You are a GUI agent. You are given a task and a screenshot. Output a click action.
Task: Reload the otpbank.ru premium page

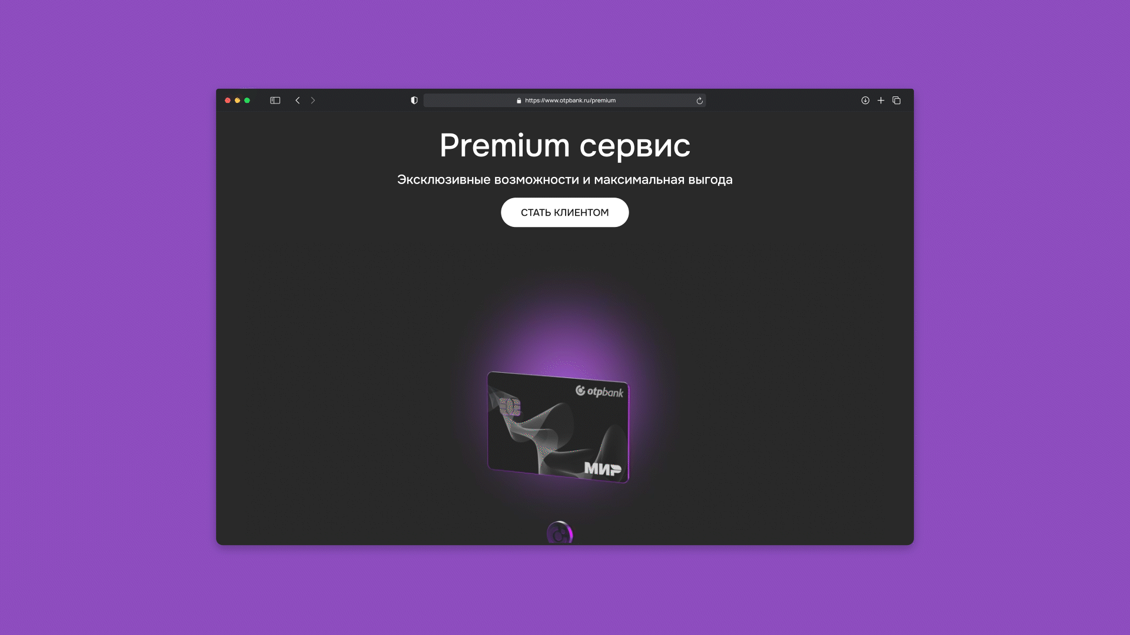(699, 101)
